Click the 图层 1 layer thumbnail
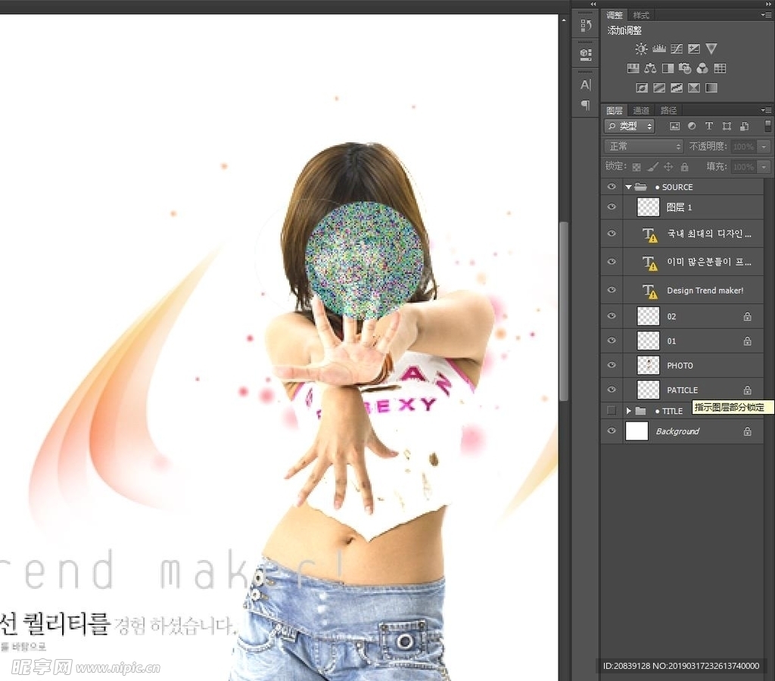 click(x=649, y=207)
